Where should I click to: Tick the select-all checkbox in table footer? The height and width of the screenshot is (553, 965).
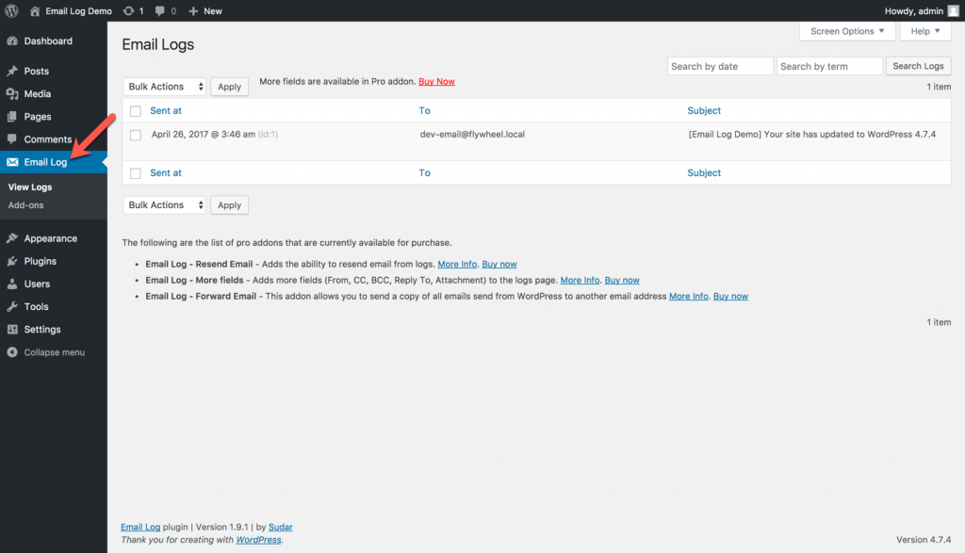click(x=136, y=173)
